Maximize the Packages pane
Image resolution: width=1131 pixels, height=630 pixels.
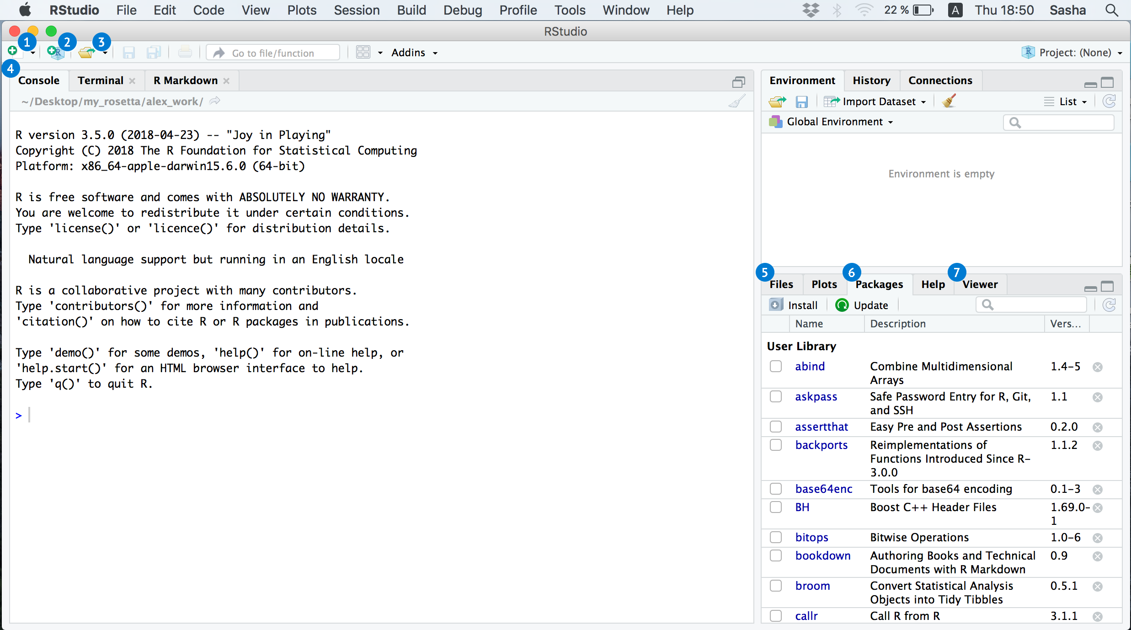point(1107,287)
